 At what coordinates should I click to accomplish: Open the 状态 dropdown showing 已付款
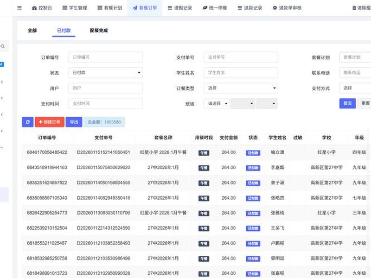[x=106, y=73]
